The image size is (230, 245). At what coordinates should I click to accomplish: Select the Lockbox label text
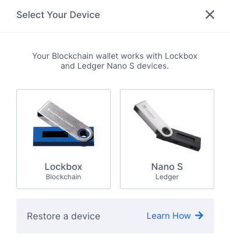pos(63,166)
